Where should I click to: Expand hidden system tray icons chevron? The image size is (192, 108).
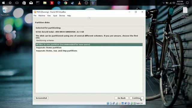point(163,3)
